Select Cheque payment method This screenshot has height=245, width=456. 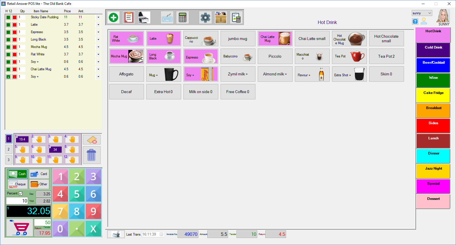pos(18,184)
